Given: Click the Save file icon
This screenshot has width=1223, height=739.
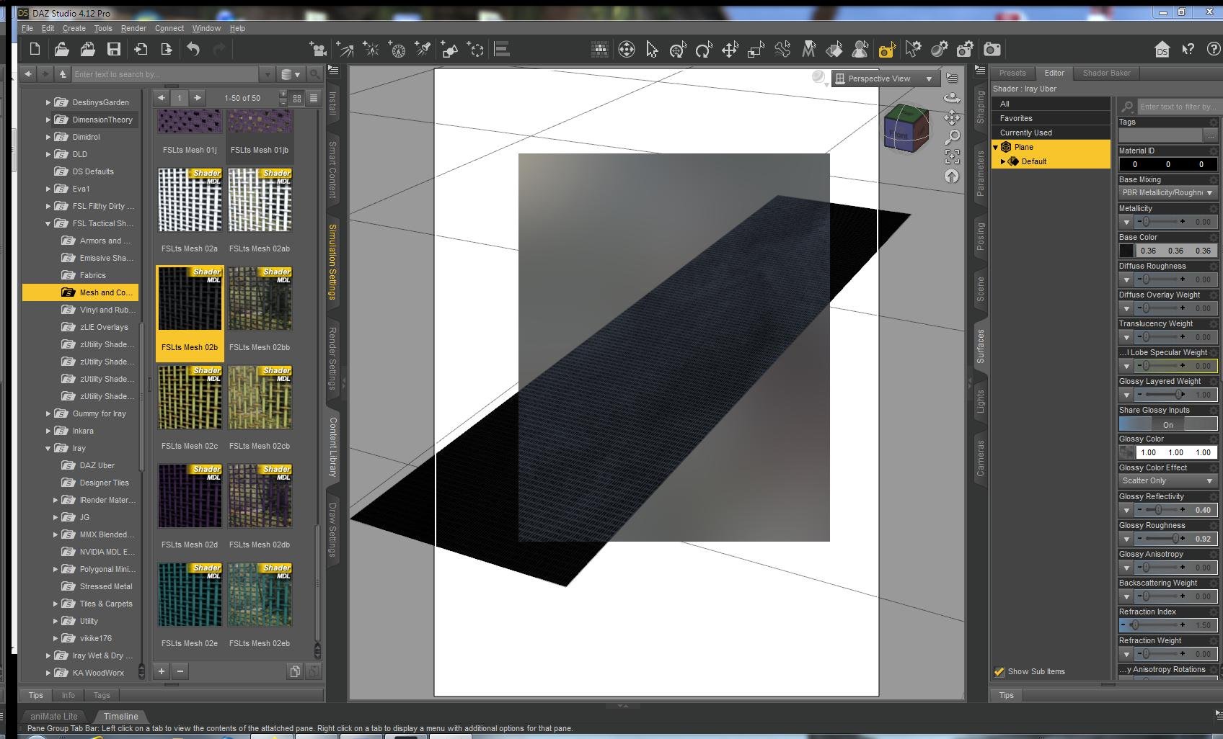Looking at the screenshot, I should pyautogui.click(x=114, y=49).
